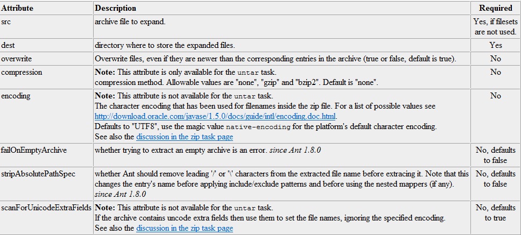The height and width of the screenshot is (235, 521).
Task: Click the 'archive file to expand' description
Action: [130, 22]
